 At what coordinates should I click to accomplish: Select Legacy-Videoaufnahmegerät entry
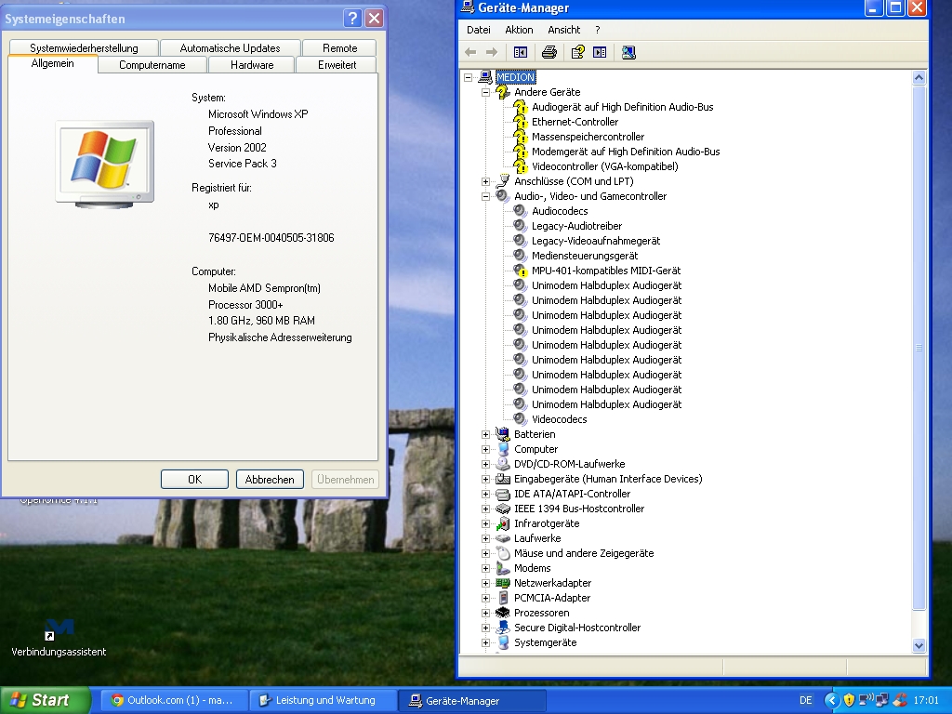click(x=596, y=241)
